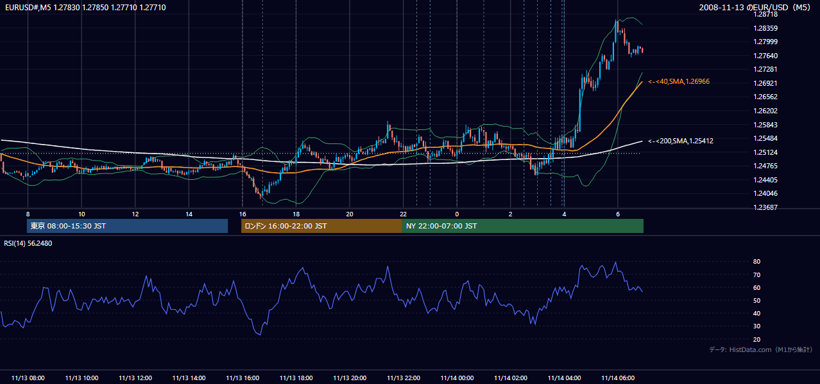Select the NY 22:00-07:00 JST session bar
Viewport: 820px width, 384px height.
point(523,226)
